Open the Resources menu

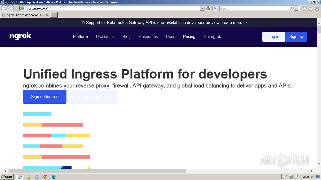coord(148,36)
